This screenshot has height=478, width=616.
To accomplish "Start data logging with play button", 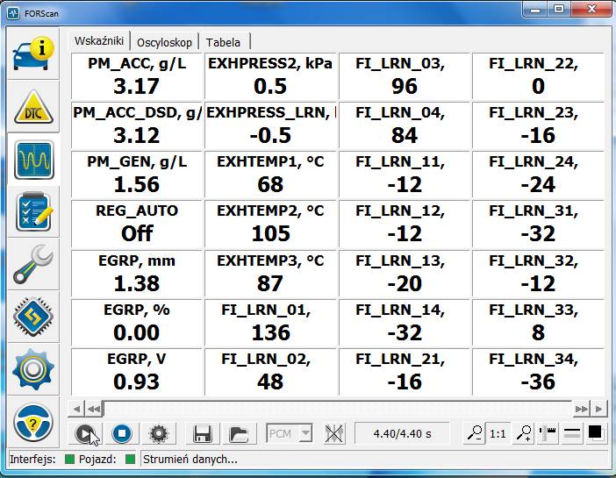I will 84,432.
